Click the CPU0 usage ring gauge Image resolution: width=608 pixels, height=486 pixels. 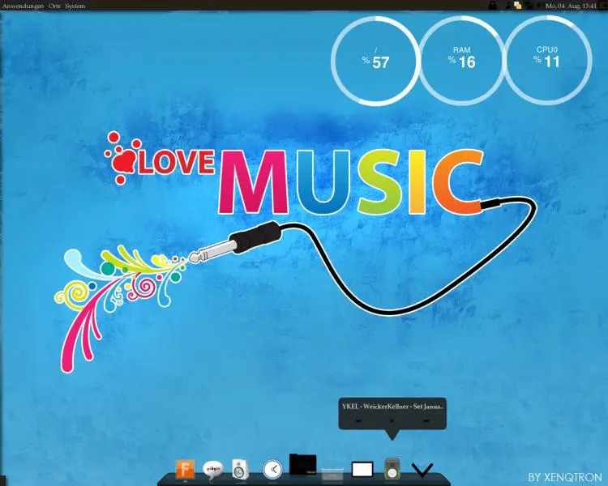pyautogui.click(x=547, y=61)
